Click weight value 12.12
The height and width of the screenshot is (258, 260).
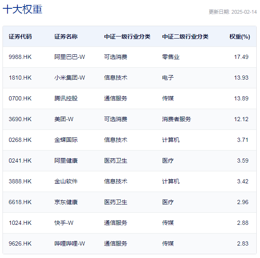pyautogui.click(x=241, y=119)
